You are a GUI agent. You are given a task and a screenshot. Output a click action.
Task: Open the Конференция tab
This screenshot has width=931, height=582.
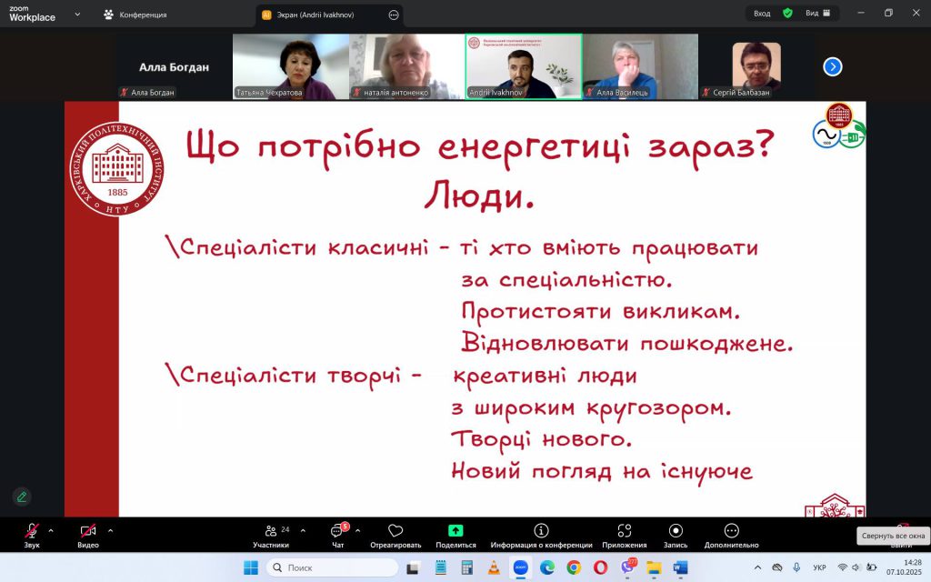click(x=135, y=15)
